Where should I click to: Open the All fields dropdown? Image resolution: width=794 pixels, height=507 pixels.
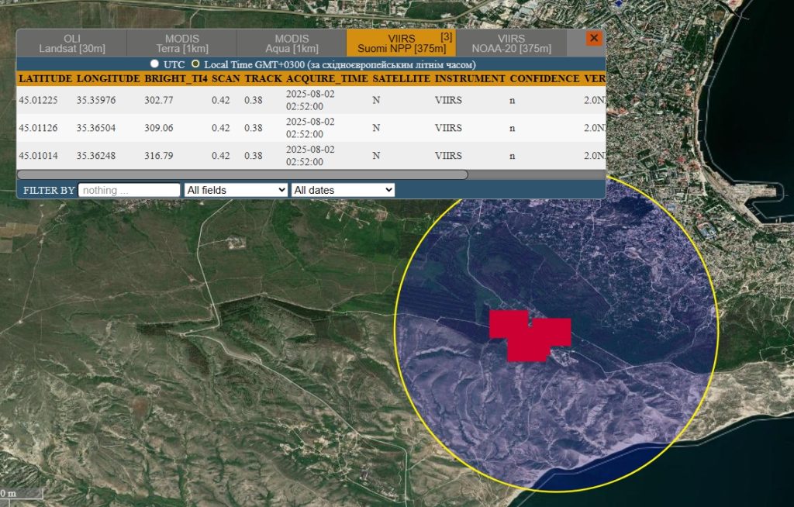[x=236, y=190]
